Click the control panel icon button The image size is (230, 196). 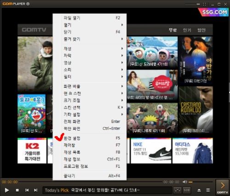[x=178, y=190]
